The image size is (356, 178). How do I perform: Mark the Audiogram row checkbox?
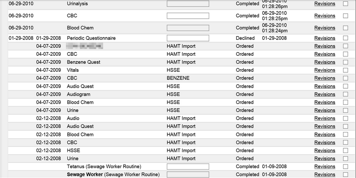(x=345, y=94)
